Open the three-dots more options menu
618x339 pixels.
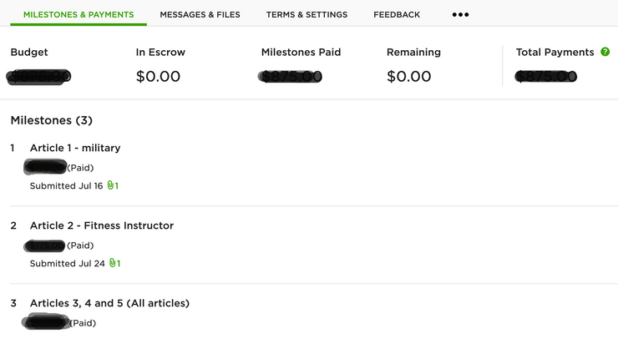point(460,14)
